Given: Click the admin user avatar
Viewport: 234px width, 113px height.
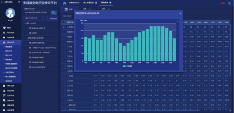Looking at the screenshot, I should pyautogui.click(x=10, y=13).
